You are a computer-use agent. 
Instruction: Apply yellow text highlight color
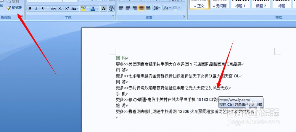click(x=83, y=8)
